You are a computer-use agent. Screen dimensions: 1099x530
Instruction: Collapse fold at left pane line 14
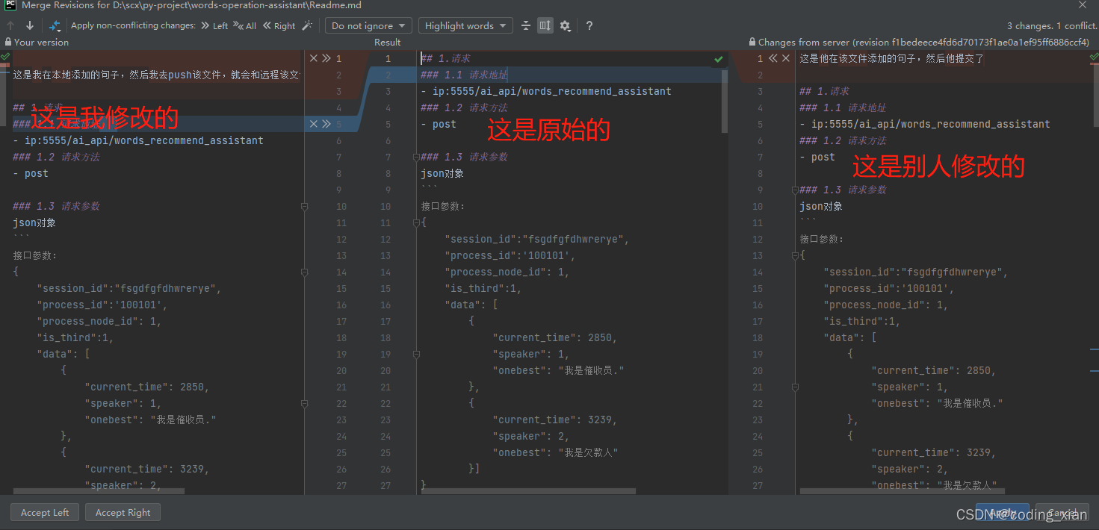[x=304, y=272]
